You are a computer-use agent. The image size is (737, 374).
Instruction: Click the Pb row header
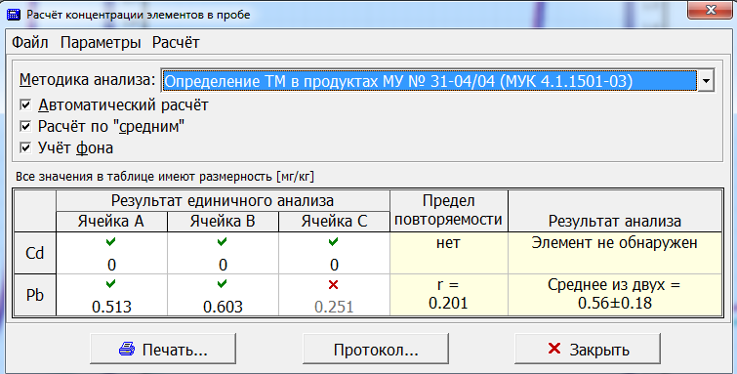pyautogui.click(x=34, y=295)
